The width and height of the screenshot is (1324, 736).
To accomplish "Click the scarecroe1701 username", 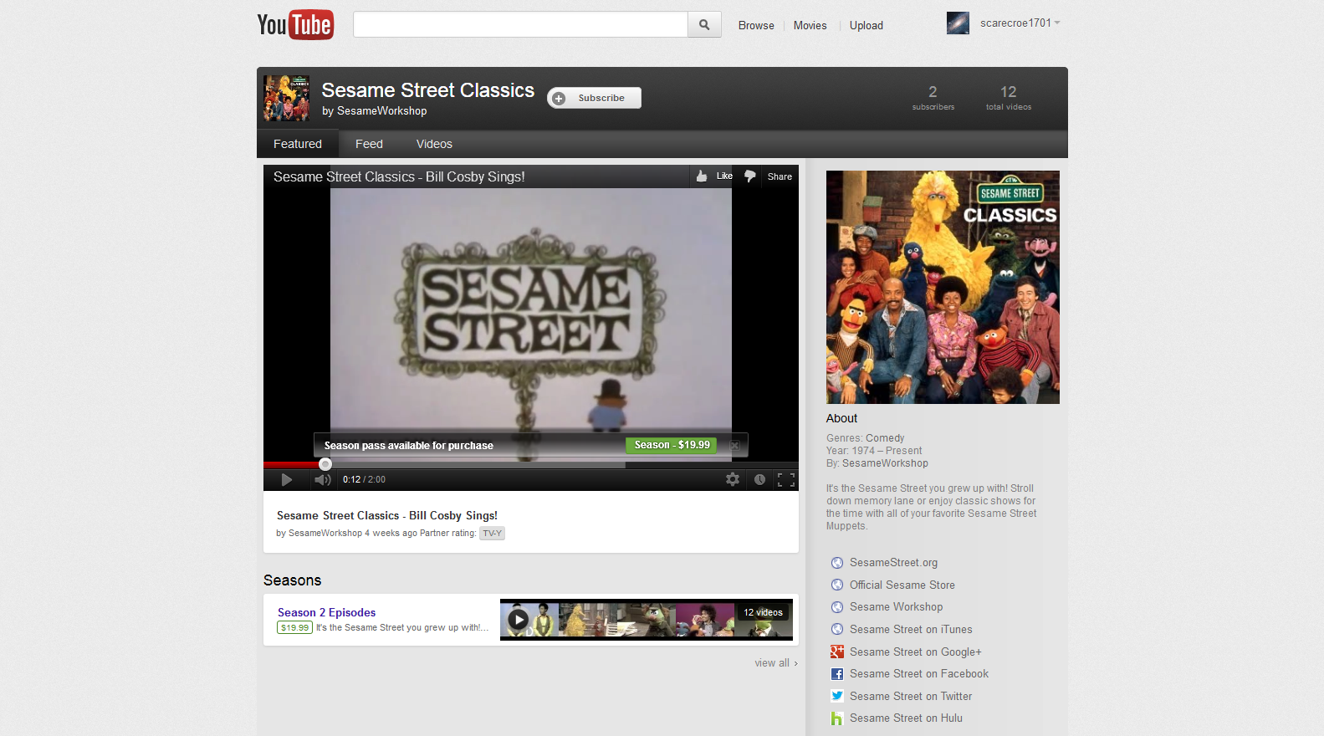I will (1015, 23).
